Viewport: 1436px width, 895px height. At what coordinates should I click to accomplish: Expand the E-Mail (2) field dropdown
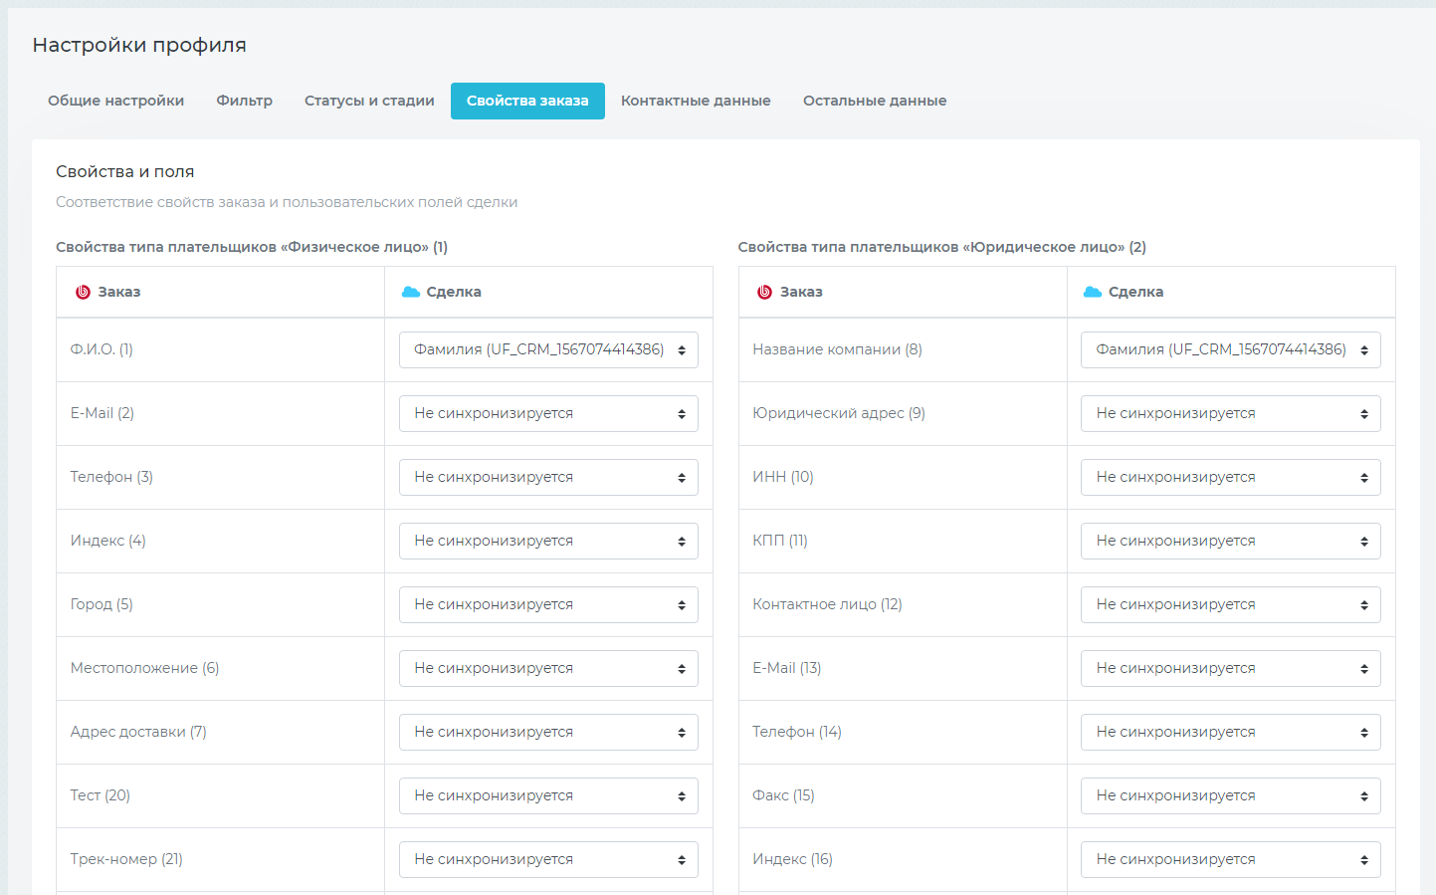click(x=548, y=413)
